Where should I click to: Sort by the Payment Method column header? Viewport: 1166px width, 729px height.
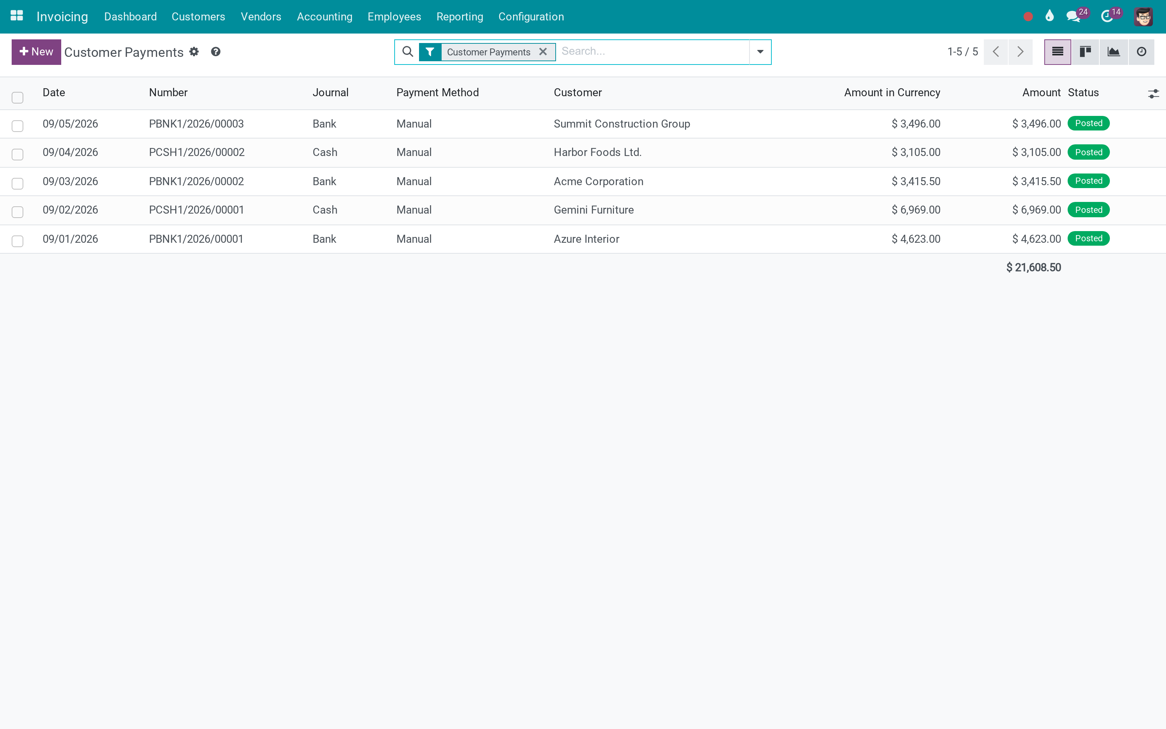pos(438,93)
